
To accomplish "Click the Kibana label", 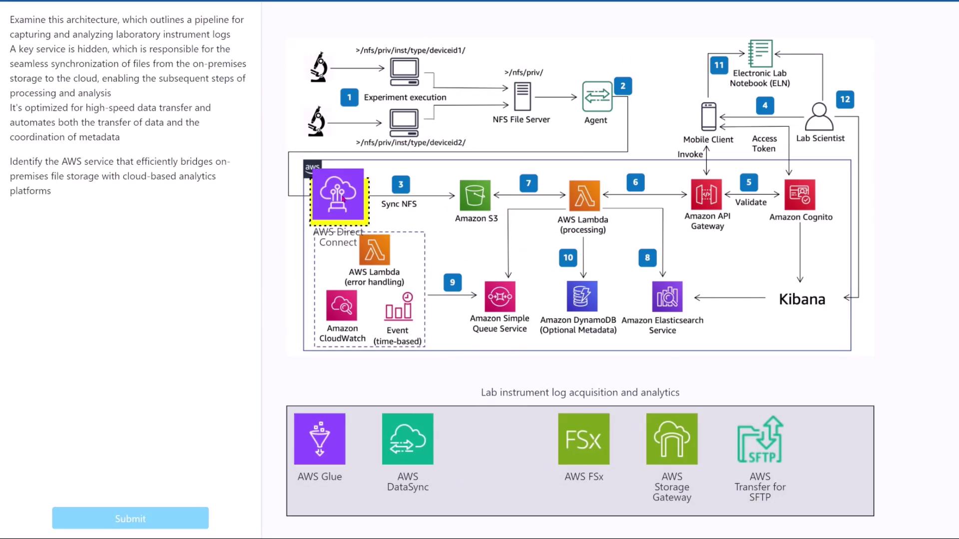I will point(802,299).
